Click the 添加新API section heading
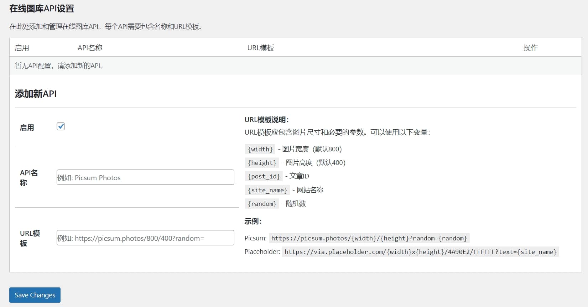Image resolution: width=588 pixels, height=307 pixels. [36, 94]
